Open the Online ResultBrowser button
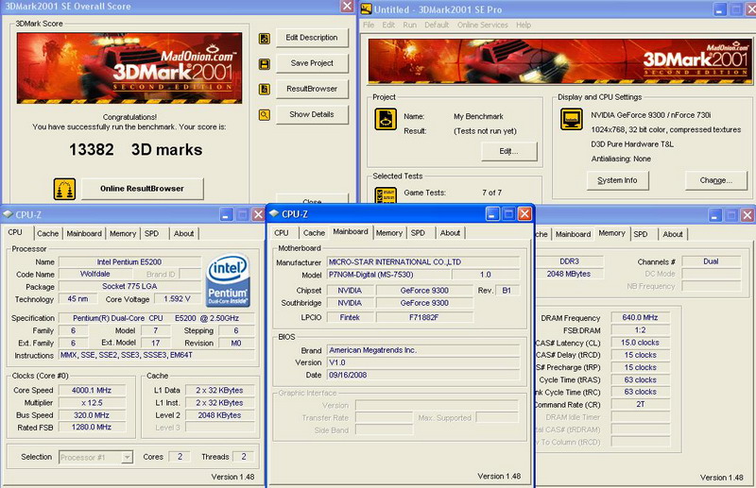 pos(143,189)
